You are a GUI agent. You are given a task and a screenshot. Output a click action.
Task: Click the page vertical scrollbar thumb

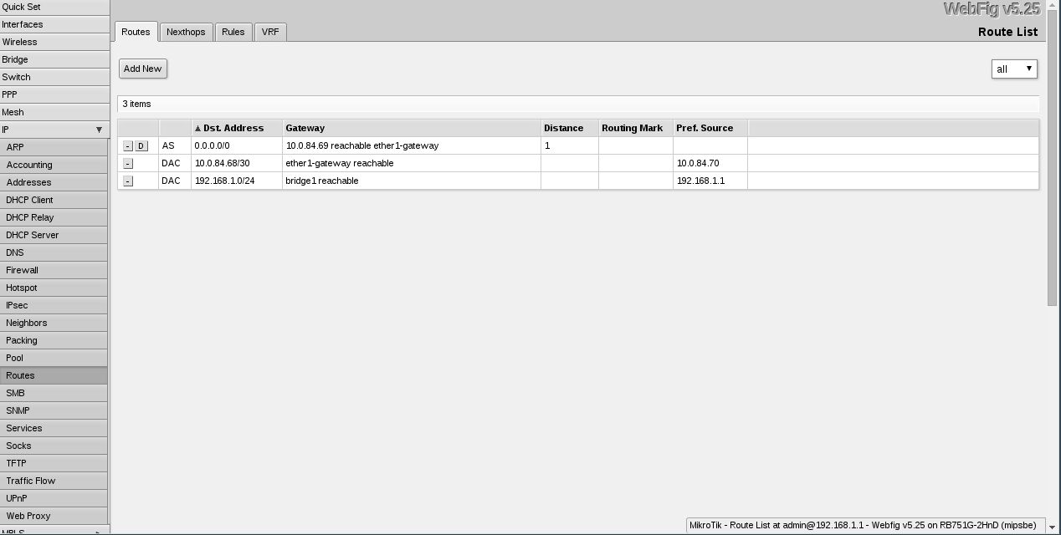coord(1052,159)
